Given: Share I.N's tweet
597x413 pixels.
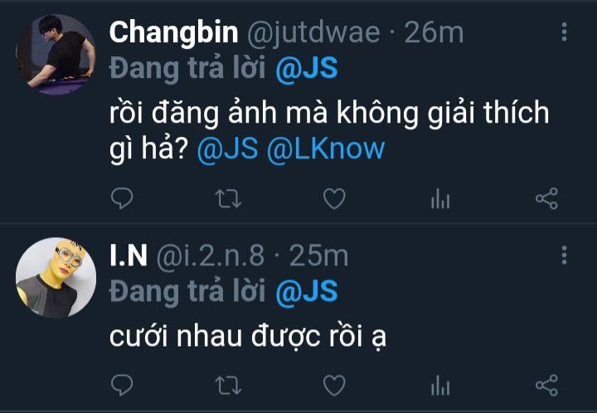Looking at the screenshot, I should [546, 385].
